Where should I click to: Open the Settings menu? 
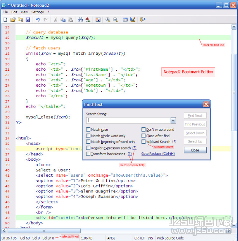[x=37, y=12]
